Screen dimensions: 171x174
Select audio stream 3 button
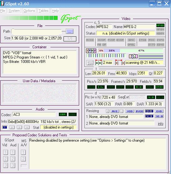click(x=19, y=127)
